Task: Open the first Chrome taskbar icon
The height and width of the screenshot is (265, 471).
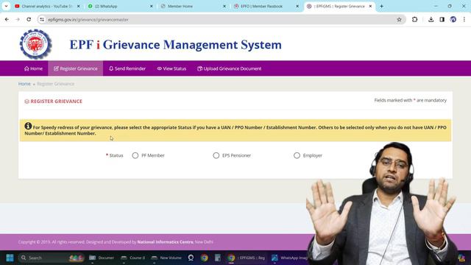Action: point(205,258)
